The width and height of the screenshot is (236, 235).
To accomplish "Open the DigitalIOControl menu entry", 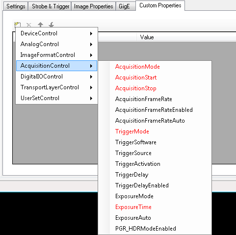I will (56, 77).
